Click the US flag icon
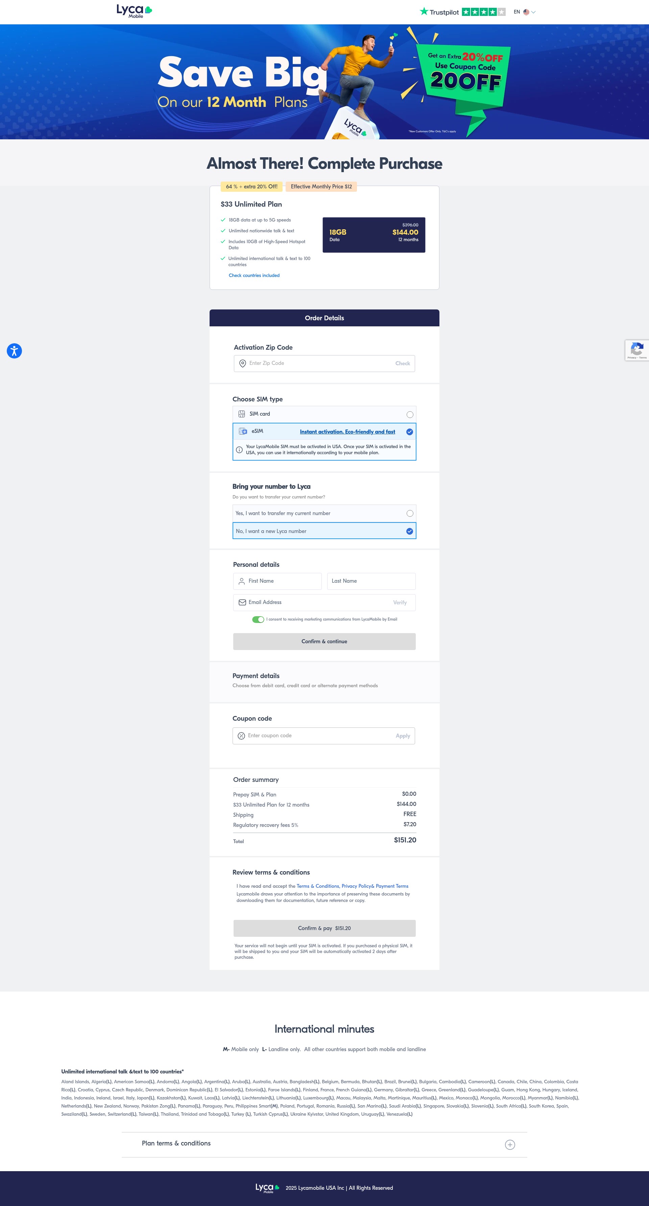Screen dimensions: 649x1206 click(526, 12)
